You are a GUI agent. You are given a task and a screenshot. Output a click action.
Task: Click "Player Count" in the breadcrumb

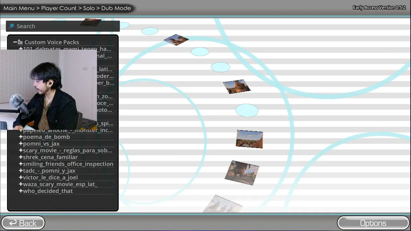pos(59,8)
